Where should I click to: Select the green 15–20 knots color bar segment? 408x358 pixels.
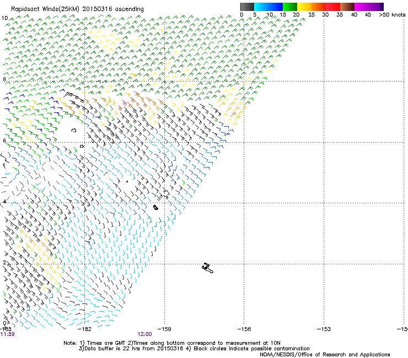click(x=290, y=7)
